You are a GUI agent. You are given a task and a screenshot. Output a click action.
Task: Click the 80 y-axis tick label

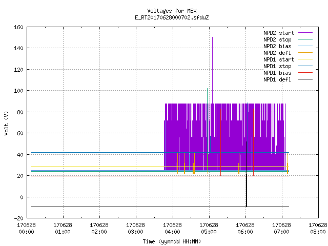(20, 112)
